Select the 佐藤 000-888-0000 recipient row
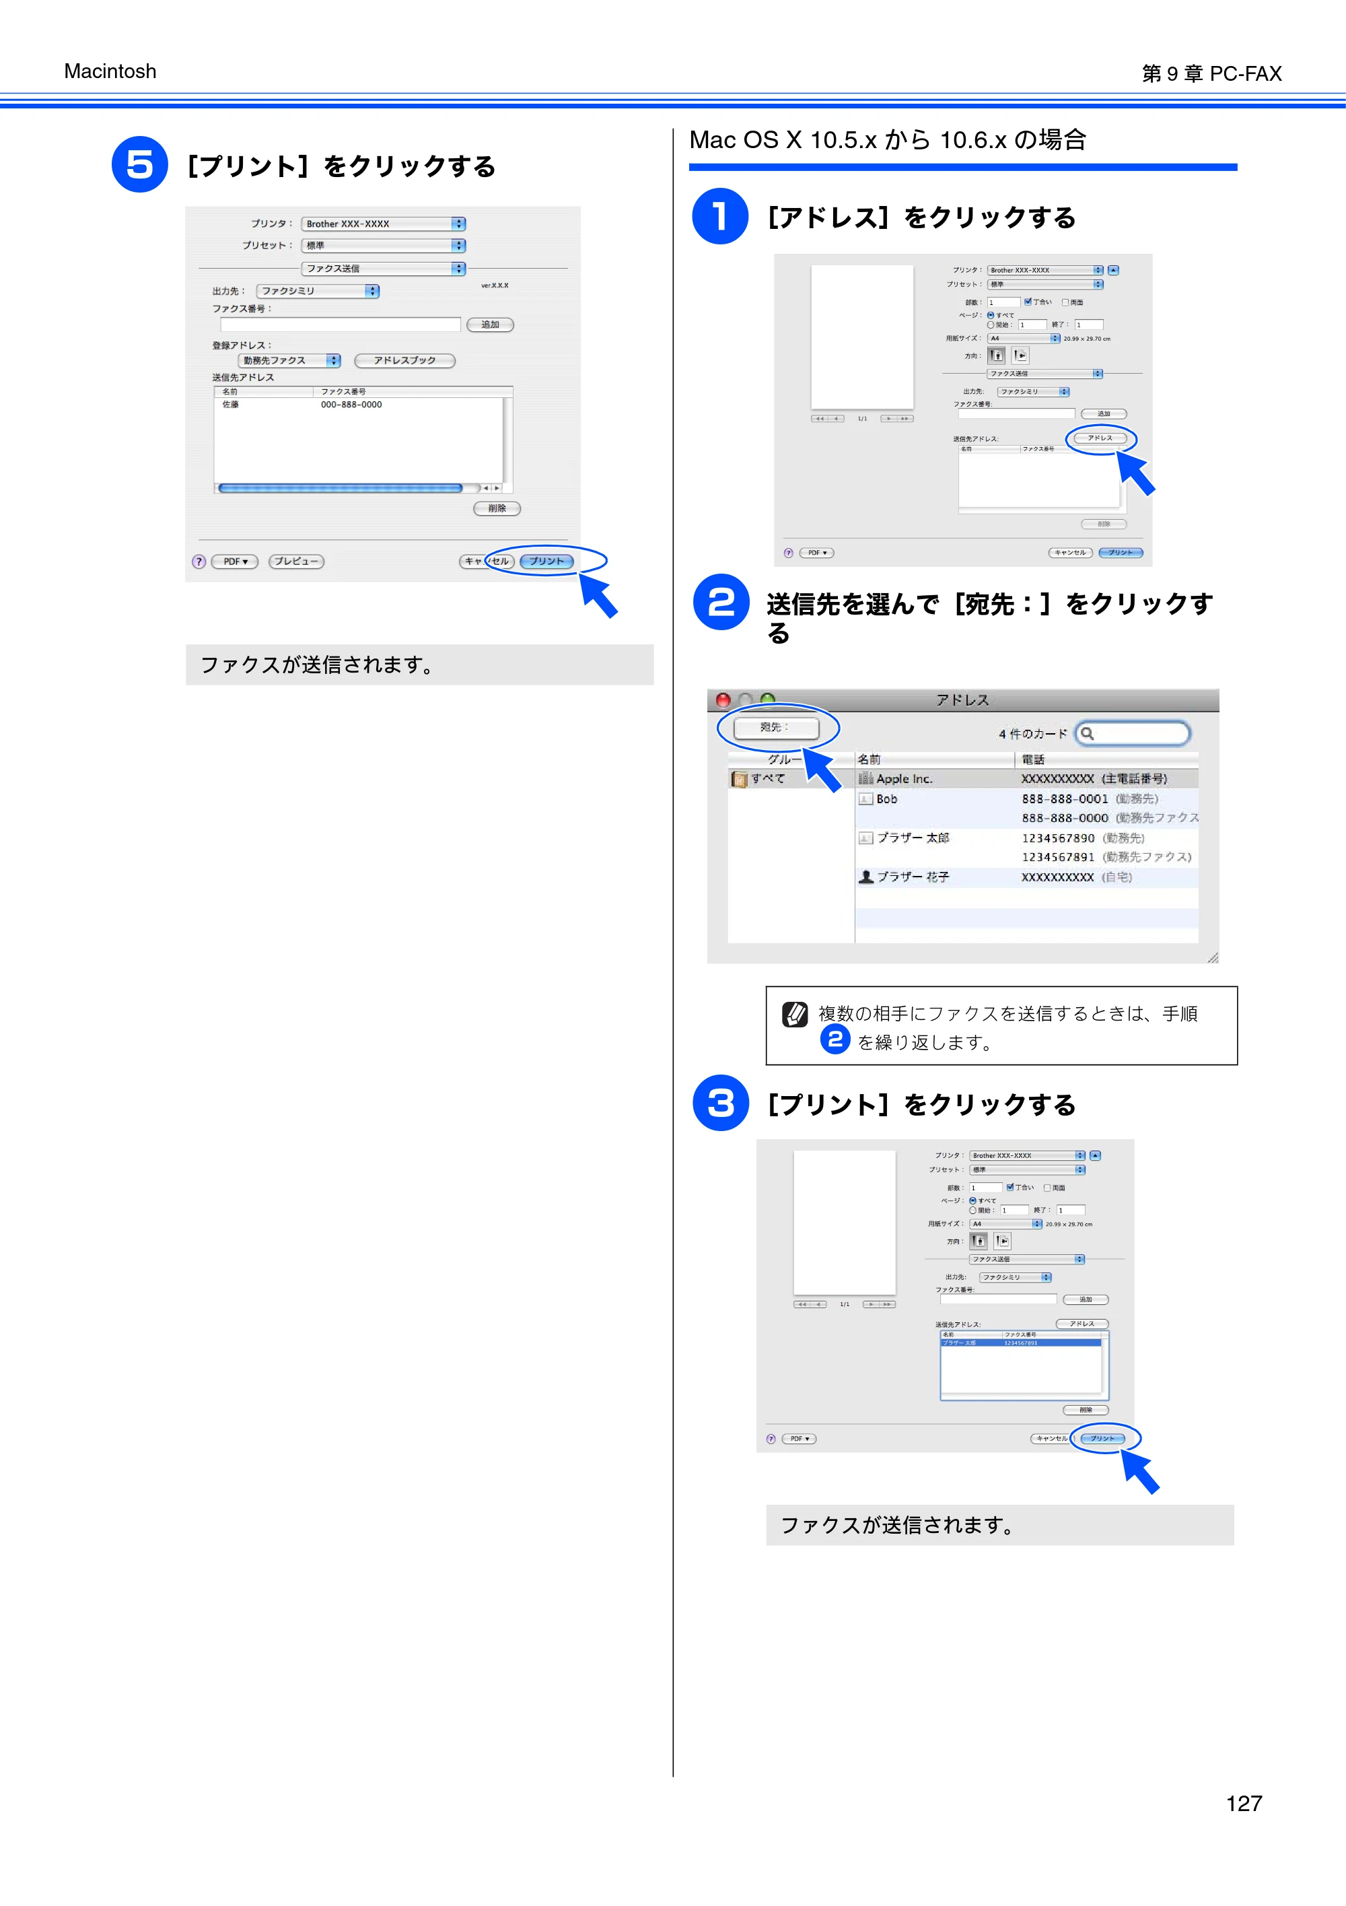 coord(359,404)
